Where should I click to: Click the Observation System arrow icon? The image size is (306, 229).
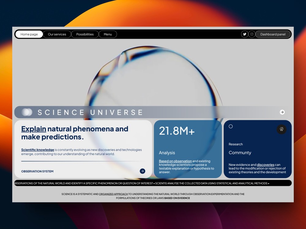pyautogui.click(x=143, y=171)
